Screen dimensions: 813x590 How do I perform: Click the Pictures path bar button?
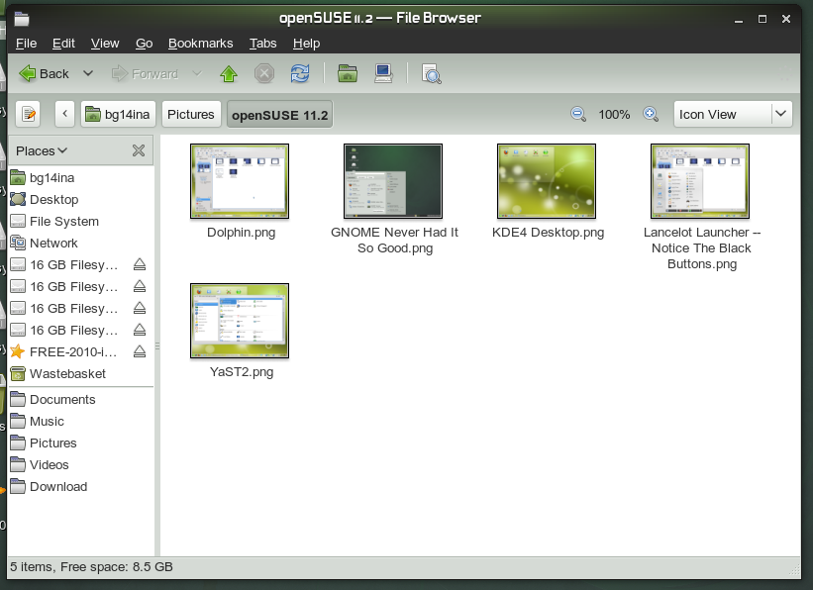(190, 114)
